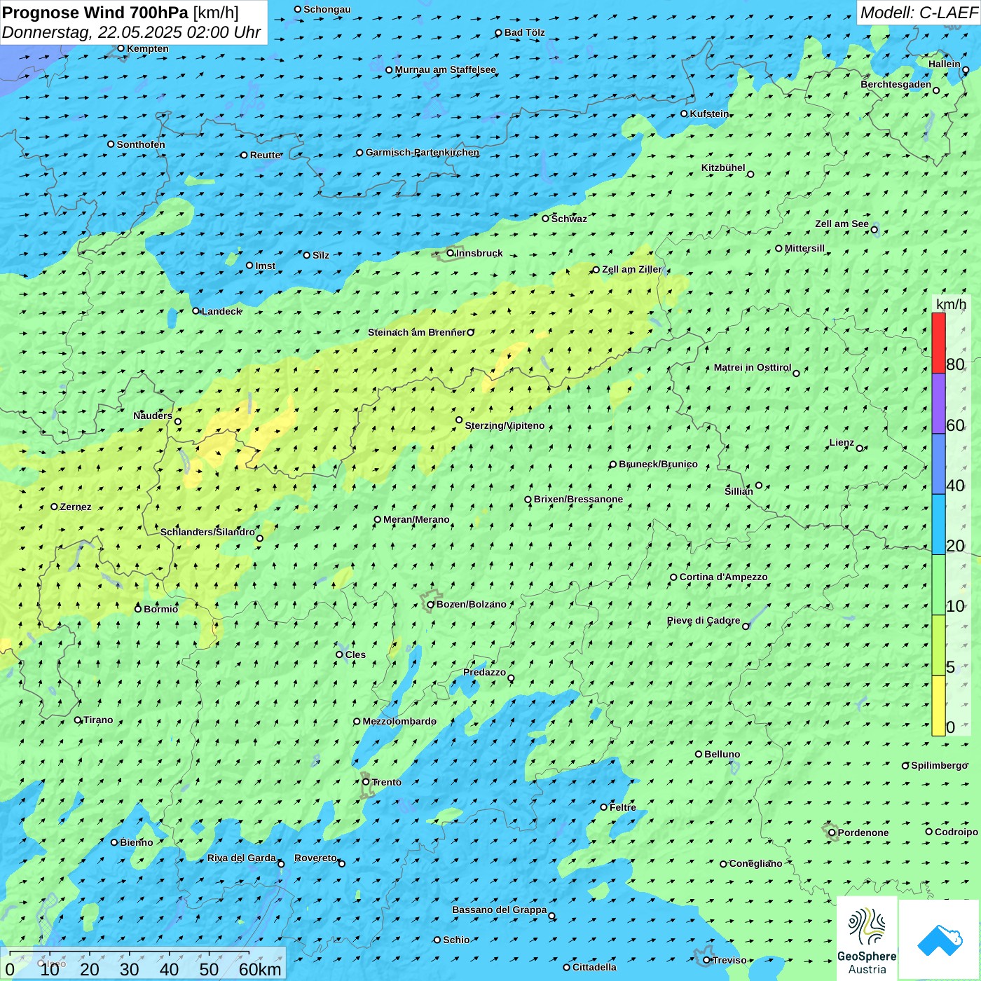Click the blue cloud logo icon
The image size is (981, 981).
939,939
